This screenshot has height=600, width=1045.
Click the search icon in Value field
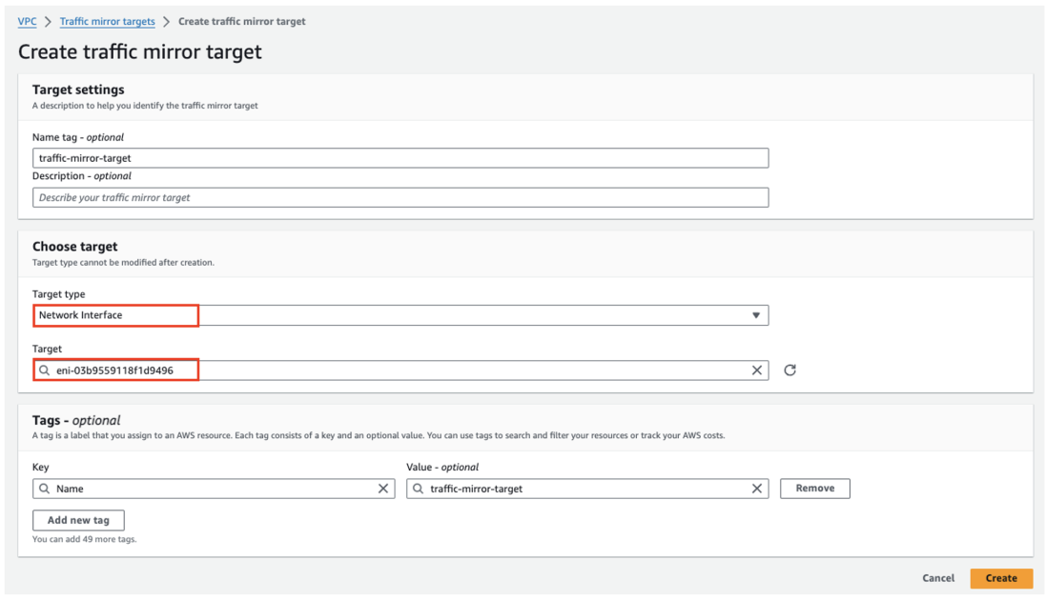click(x=418, y=489)
